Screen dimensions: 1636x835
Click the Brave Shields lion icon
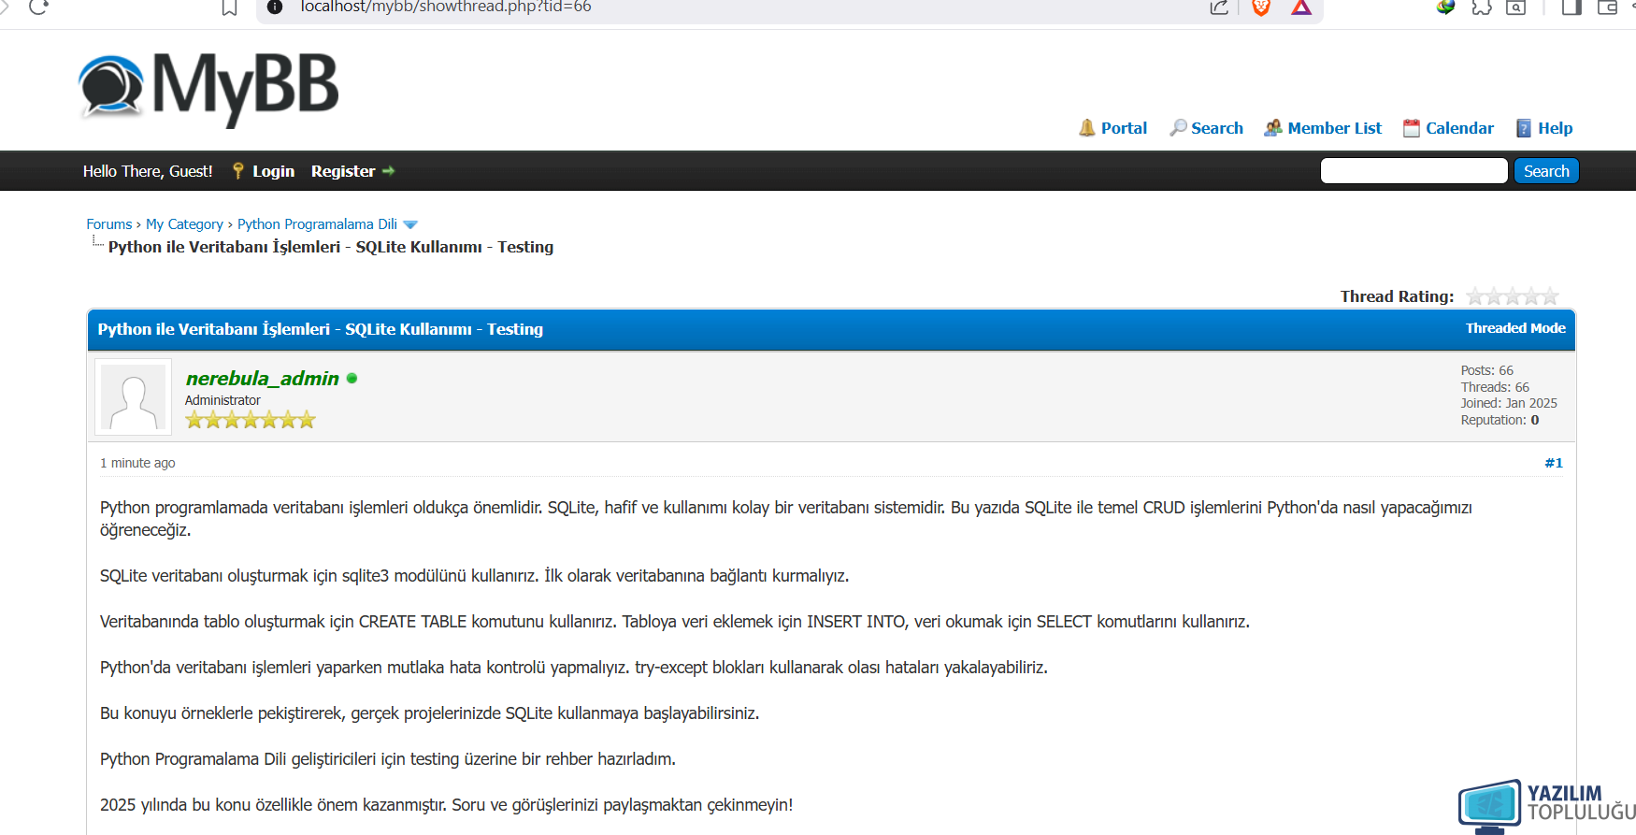[1261, 7]
